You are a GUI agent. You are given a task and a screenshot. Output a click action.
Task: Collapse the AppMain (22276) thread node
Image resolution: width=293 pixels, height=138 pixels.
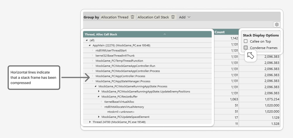click(90, 46)
